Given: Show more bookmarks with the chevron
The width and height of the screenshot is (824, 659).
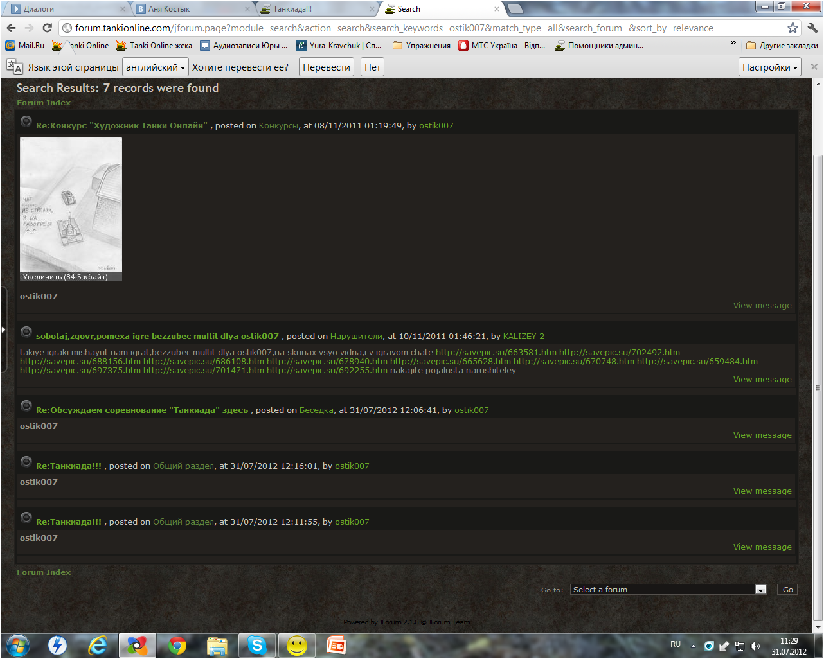Looking at the screenshot, I should [x=733, y=44].
